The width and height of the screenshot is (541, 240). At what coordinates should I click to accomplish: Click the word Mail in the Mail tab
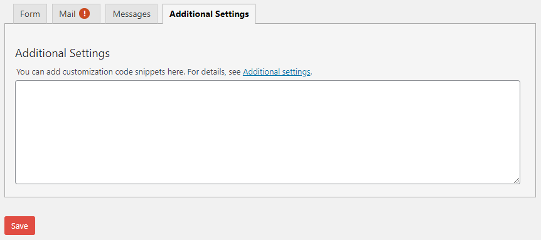tap(67, 14)
